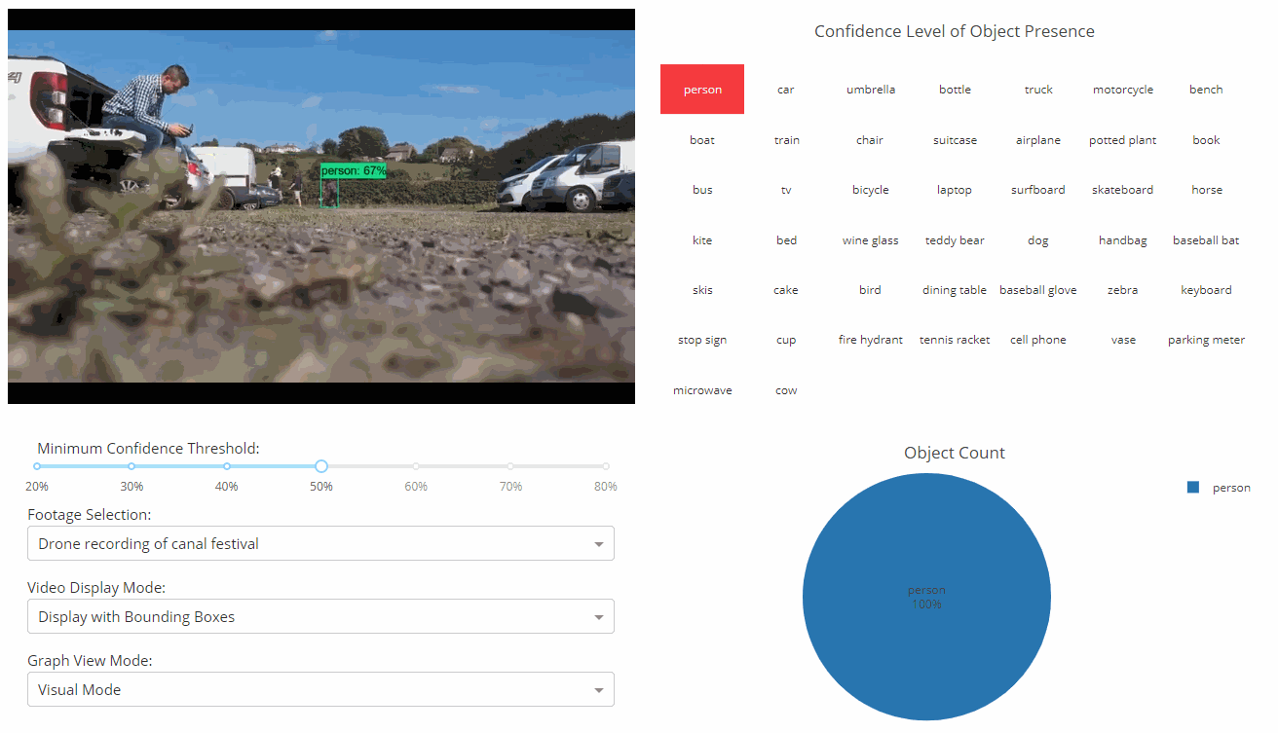Open the Graph View Mode dropdown
The width and height of the screenshot is (1278, 733).
coord(320,689)
